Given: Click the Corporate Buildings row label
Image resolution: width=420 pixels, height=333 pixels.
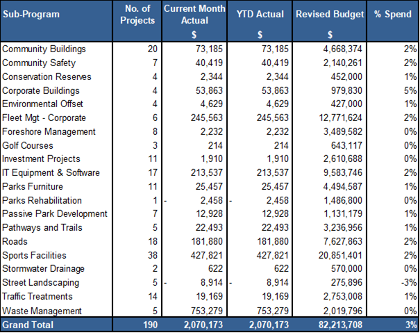Looking at the screenshot, I should (41, 90).
